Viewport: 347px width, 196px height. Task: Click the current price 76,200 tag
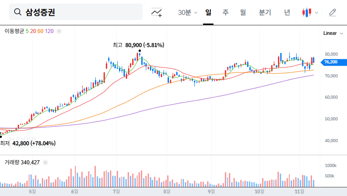coord(330,62)
